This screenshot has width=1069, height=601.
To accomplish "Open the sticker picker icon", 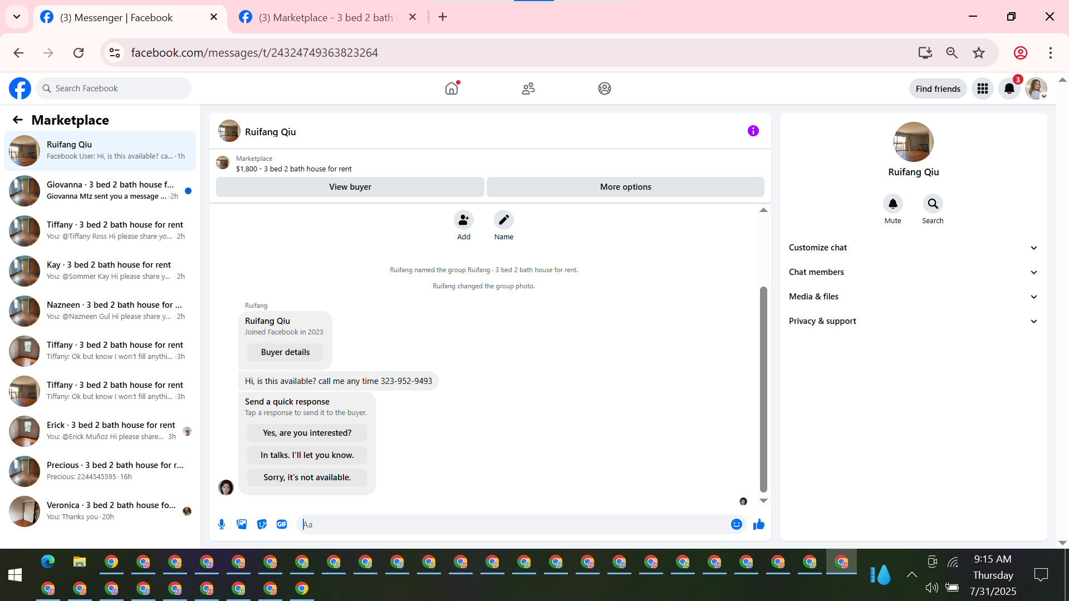I will [262, 524].
